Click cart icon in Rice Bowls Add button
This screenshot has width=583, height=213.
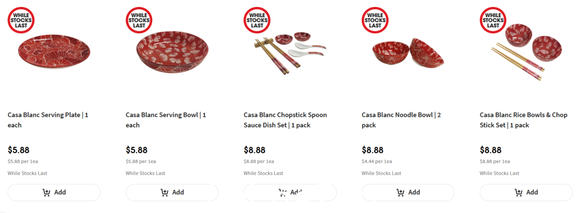(x=518, y=192)
